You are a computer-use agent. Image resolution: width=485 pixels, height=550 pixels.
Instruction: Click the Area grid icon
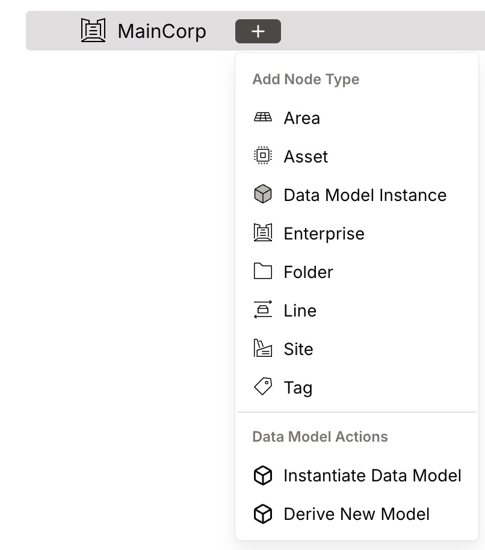pos(263,117)
